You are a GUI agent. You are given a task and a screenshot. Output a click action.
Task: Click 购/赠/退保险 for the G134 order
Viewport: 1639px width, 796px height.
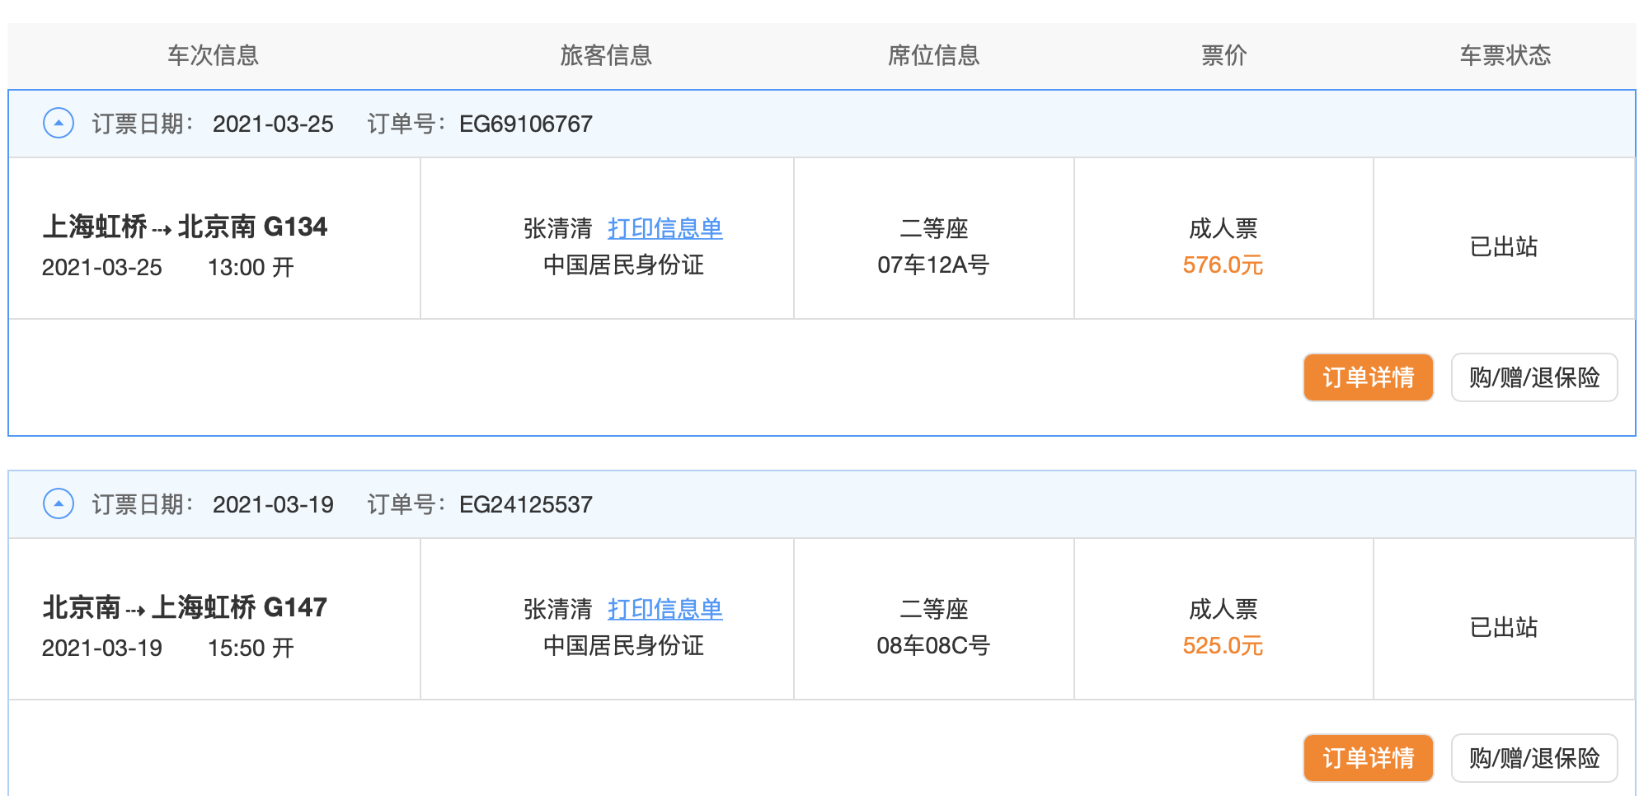pyautogui.click(x=1533, y=377)
